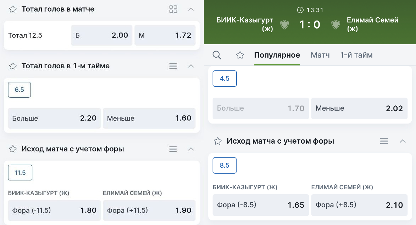This screenshot has height=225, width=416.
Task: Select the 8.5 handicap line chip
Action: click(224, 166)
